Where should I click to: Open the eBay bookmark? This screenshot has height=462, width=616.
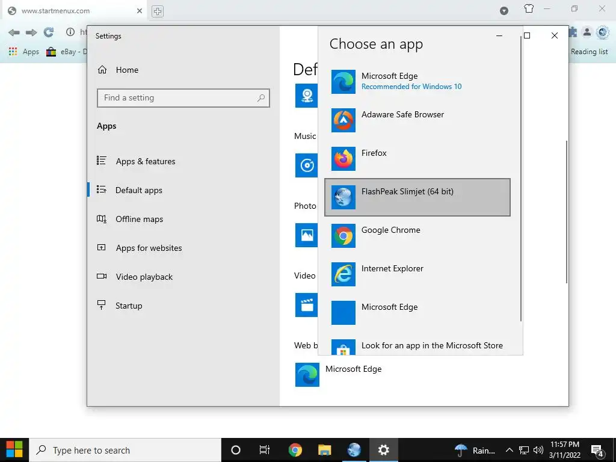tap(67, 52)
